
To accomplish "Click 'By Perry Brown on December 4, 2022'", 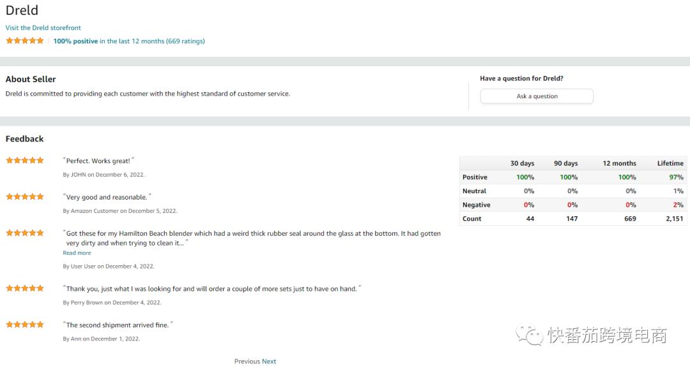I will pos(112,302).
